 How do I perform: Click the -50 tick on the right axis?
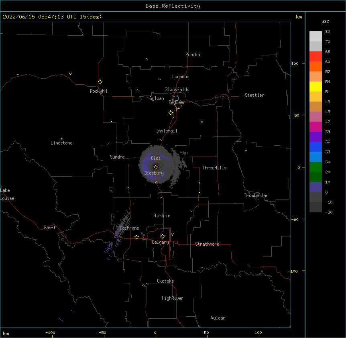coord(295,219)
